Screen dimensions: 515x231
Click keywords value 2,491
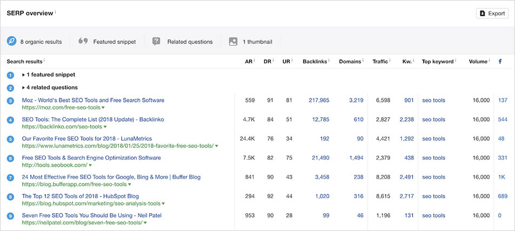point(407,177)
